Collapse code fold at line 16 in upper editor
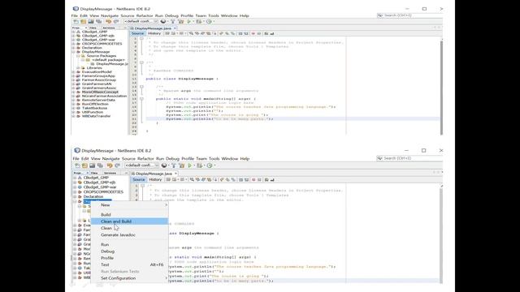Viewport: 520px width, 292px height. click(141, 99)
